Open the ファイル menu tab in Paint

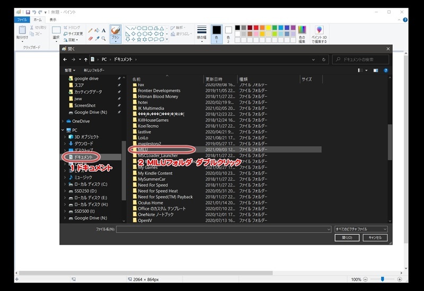(x=22, y=20)
